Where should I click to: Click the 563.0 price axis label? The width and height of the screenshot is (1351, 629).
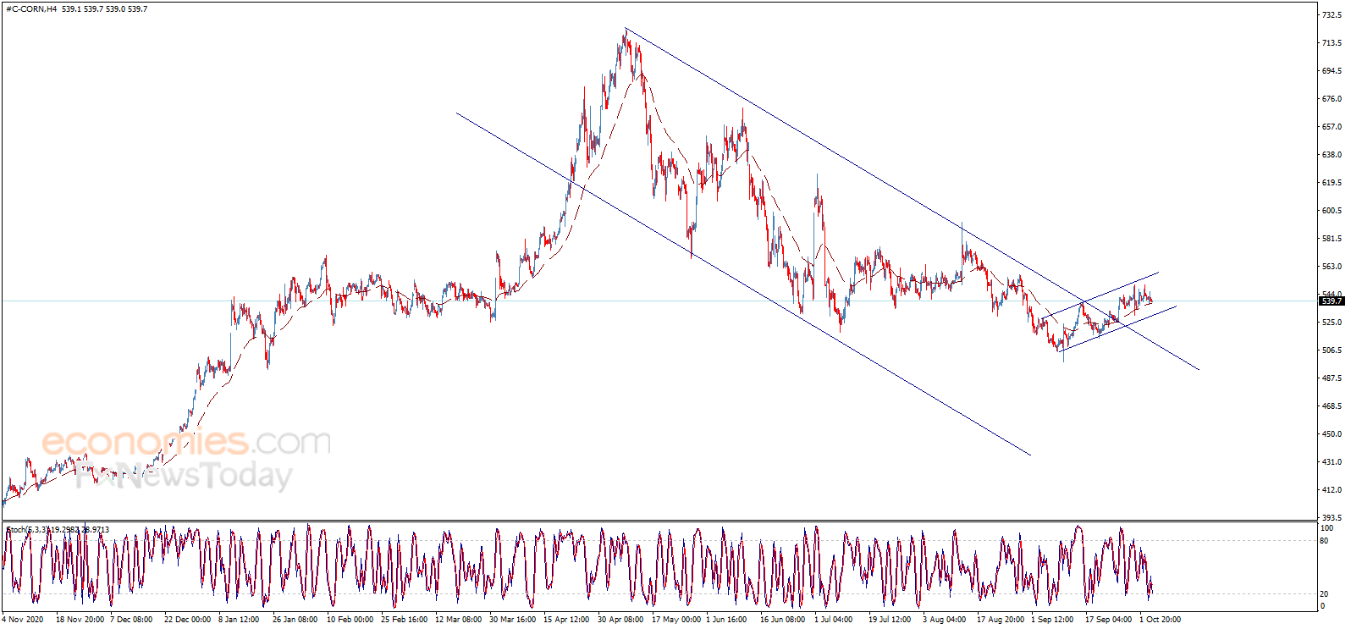(x=1332, y=267)
